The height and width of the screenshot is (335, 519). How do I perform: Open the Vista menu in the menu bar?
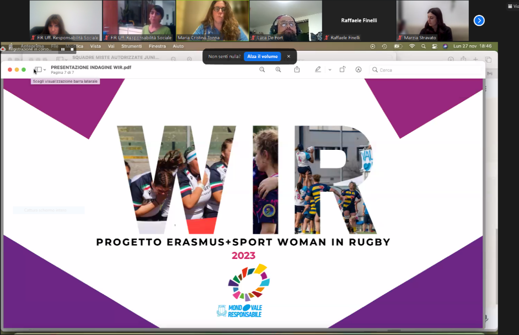click(95, 46)
